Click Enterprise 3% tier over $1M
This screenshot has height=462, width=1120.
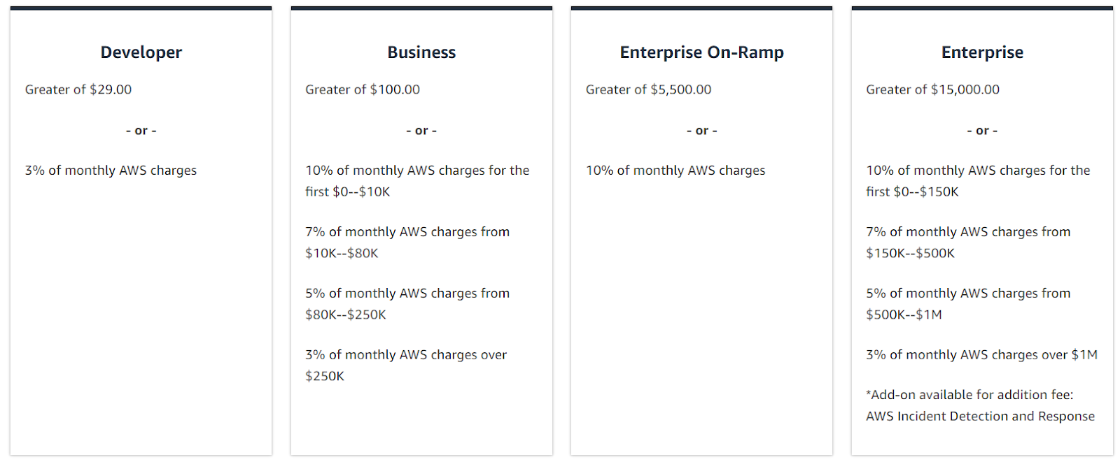[x=981, y=355]
